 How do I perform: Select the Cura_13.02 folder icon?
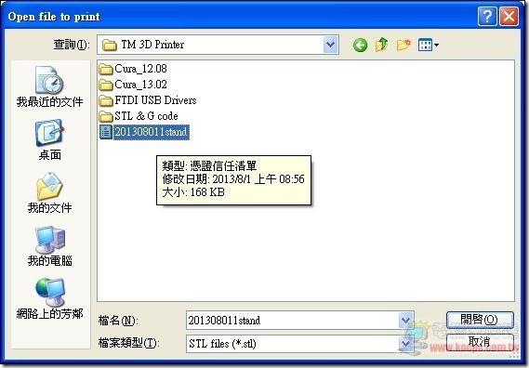point(106,85)
